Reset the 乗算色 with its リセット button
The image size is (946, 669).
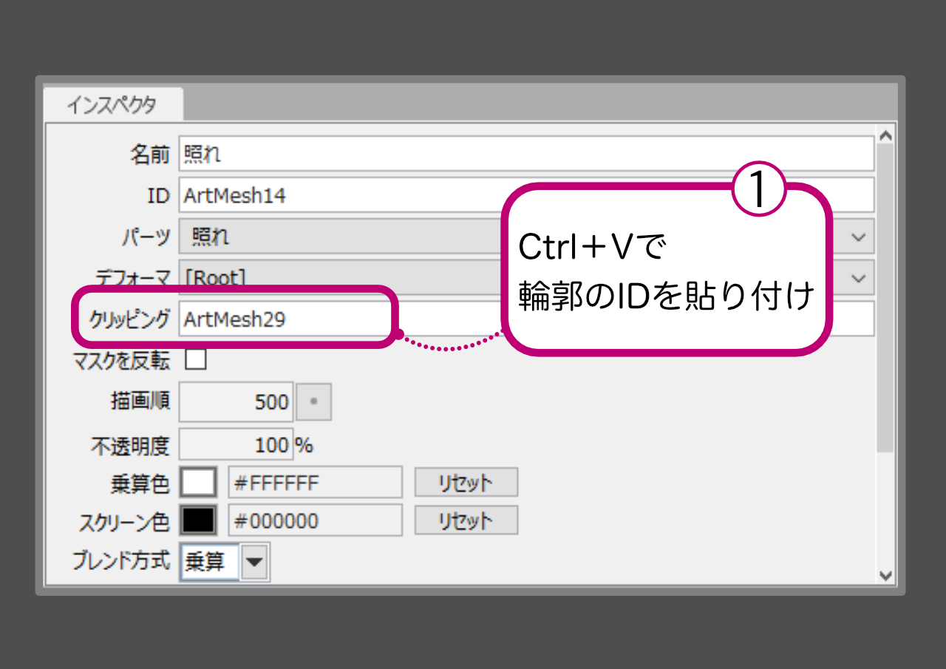(466, 482)
